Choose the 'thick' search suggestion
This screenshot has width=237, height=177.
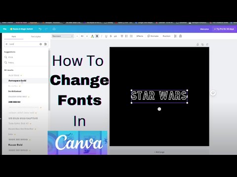pos(10,57)
